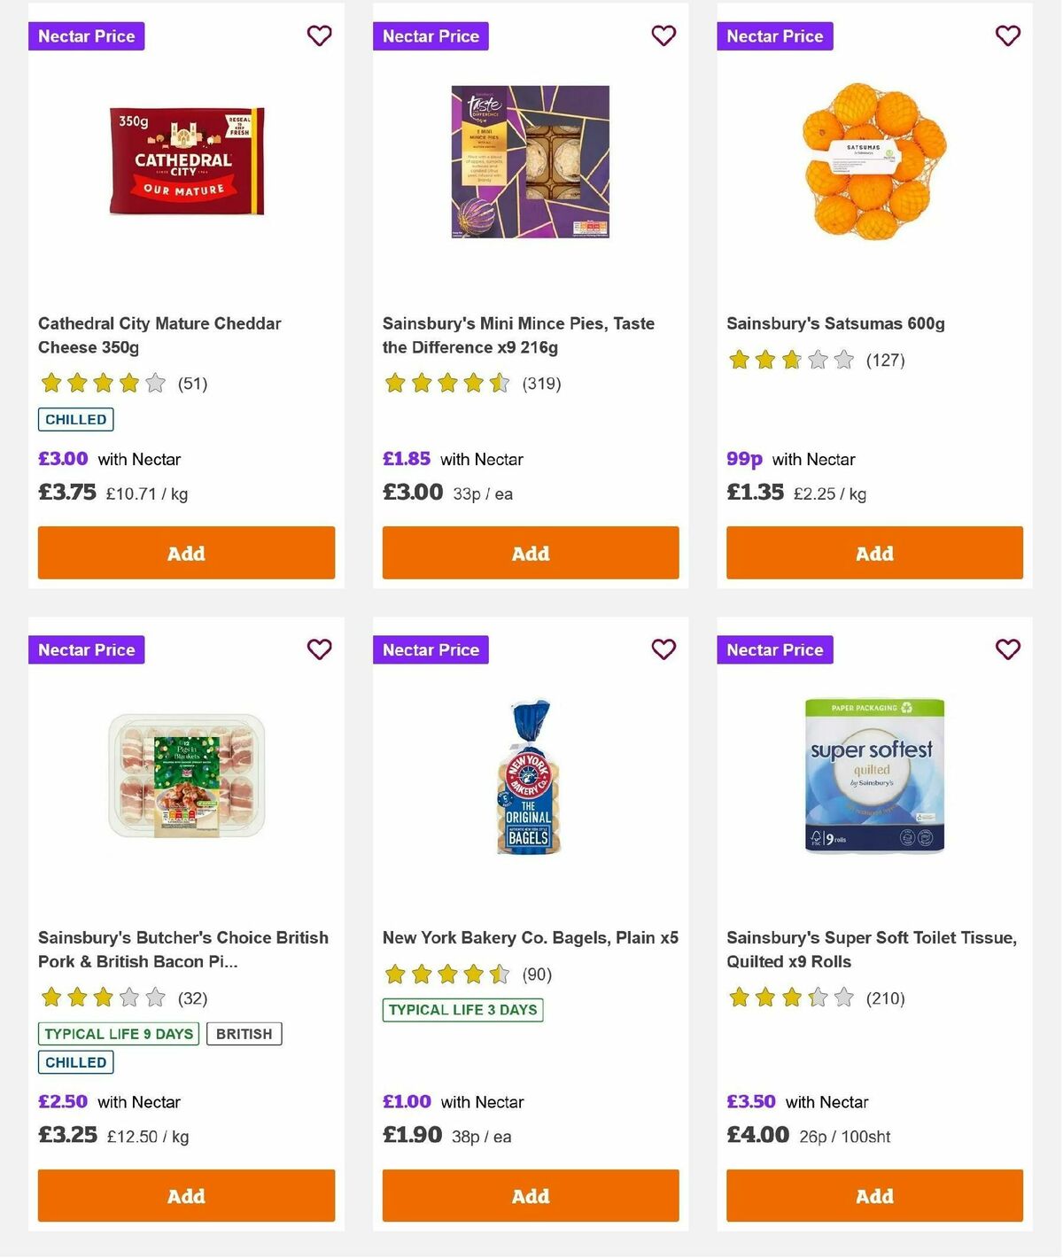Add Cathedral City Mature Cheddar to trolley
This screenshot has height=1258, width=1063.
coord(186,552)
